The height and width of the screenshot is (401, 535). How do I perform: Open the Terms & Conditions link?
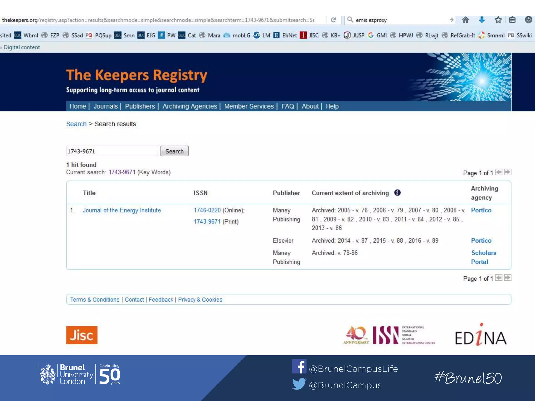pos(95,299)
